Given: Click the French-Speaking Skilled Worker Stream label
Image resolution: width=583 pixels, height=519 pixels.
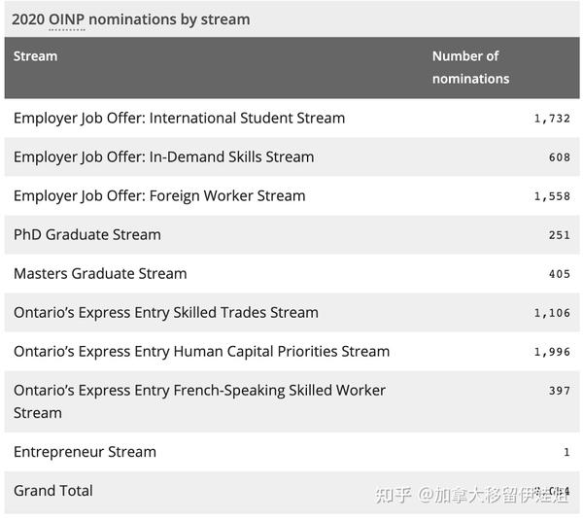Looking at the screenshot, I should click(x=199, y=401).
